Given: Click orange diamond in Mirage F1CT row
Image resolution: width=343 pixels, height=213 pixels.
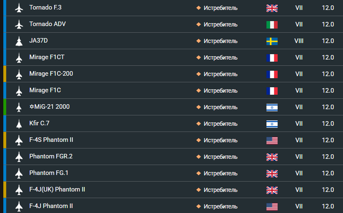Looking at the screenshot, I should [x=199, y=57].
